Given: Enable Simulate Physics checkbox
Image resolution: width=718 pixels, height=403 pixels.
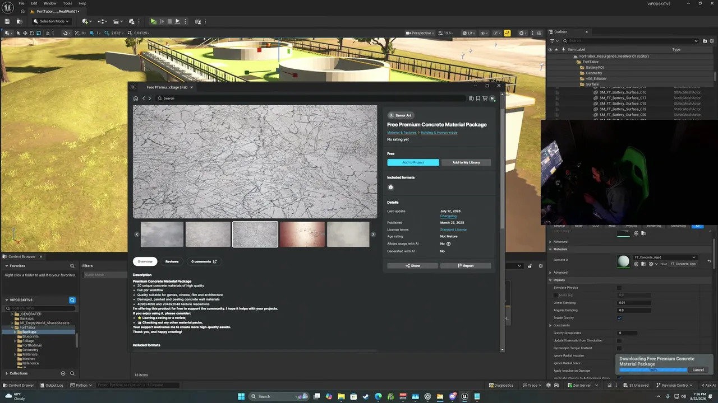Looking at the screenshot, I should click(x=619, y=288).
